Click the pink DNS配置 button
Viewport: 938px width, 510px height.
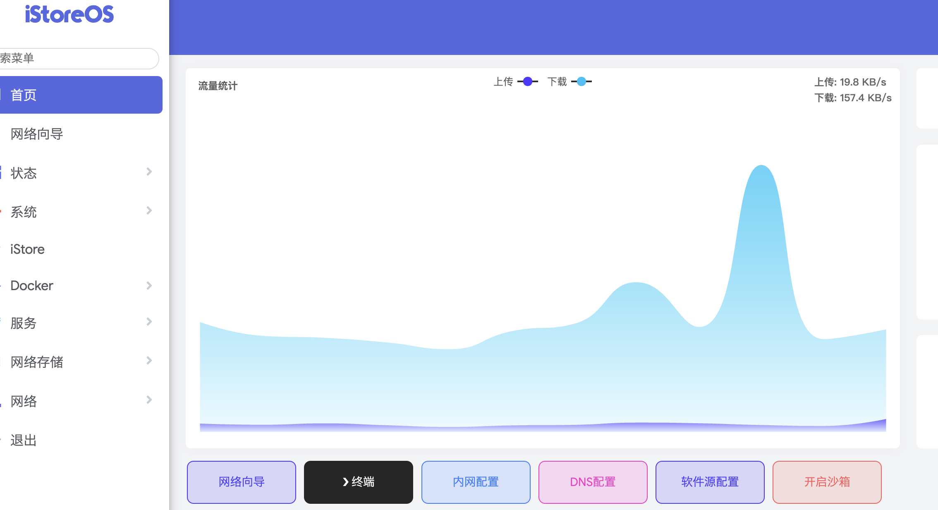tap(593, 482)
